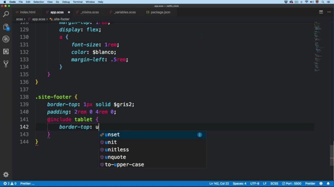Click line number 141

tap(24, 119)
